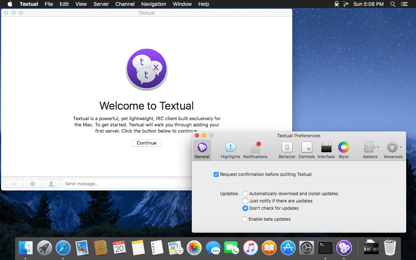Image resolution: width=416 pixels, height=260 pixels.
Task: Open Notes from the dock
Action: coord(138,248)
